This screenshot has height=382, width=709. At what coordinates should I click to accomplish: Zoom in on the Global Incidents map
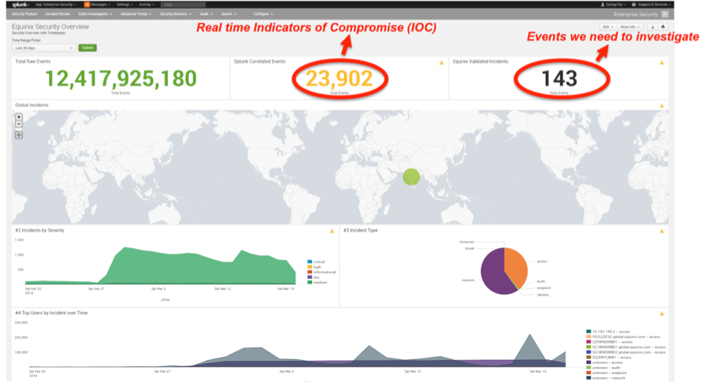[19, 117]
